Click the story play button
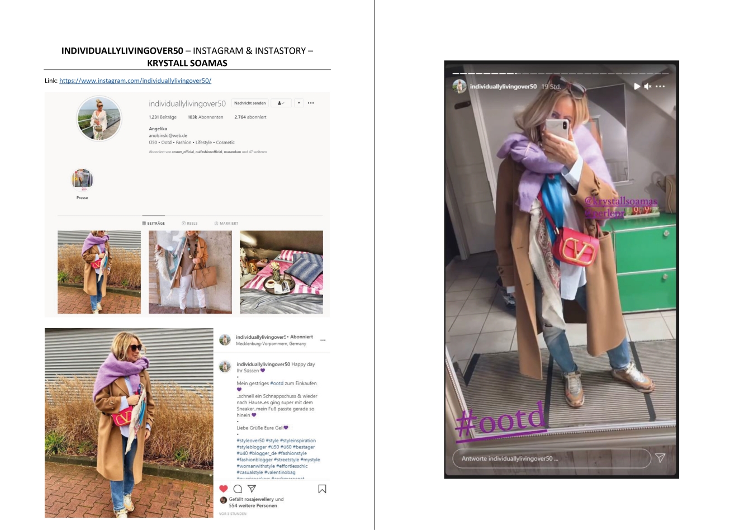This screenshot has width=749, height=530. click(637, 86)
